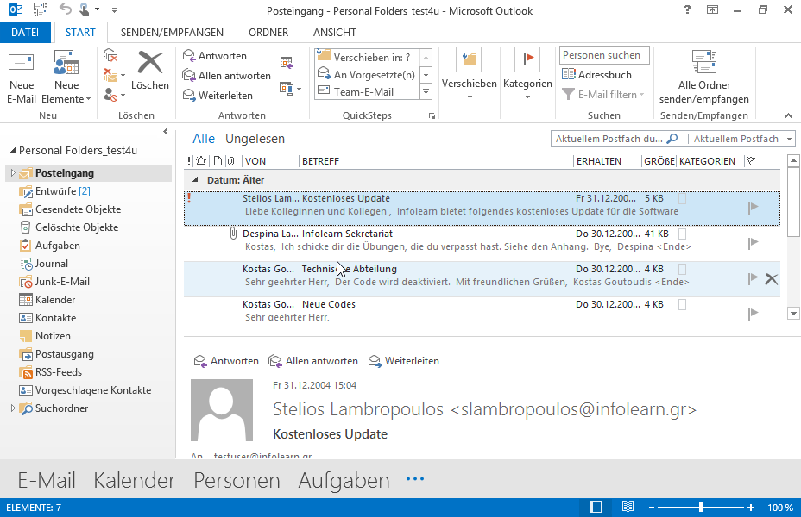This screenshot has height=517, width=801.
Task: Click the Ignore conversation icon
Action: tap(110, 55)
